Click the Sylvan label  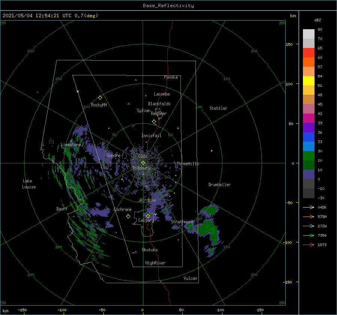[x=143, y=110]
